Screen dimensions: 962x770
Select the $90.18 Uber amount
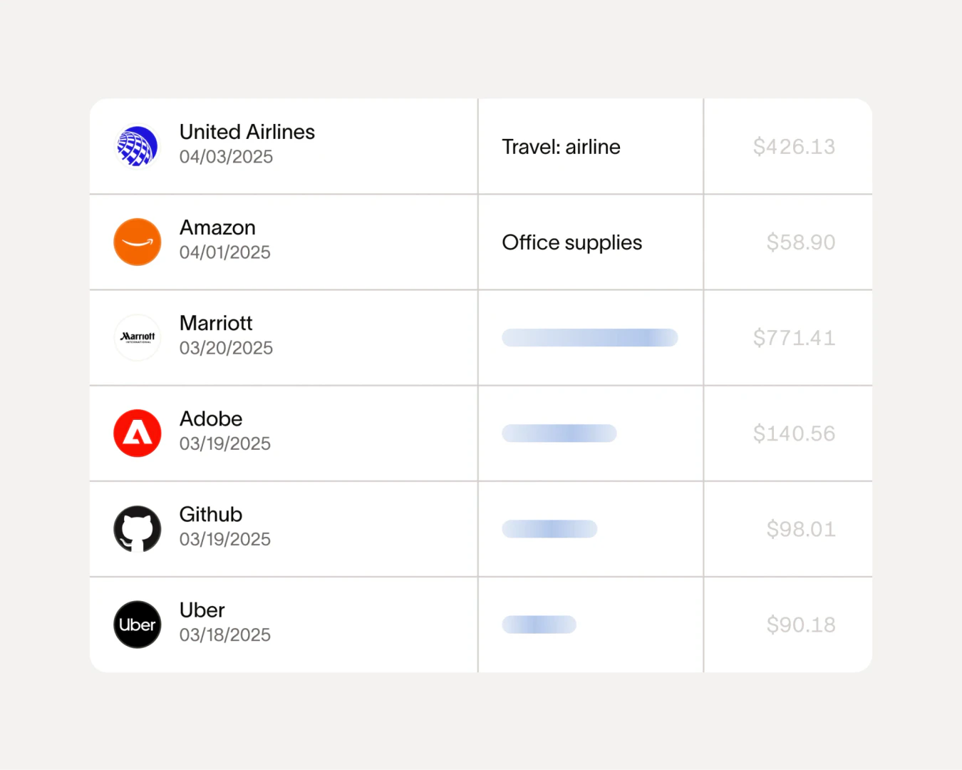pyautogui.click(x=801, y=625)
